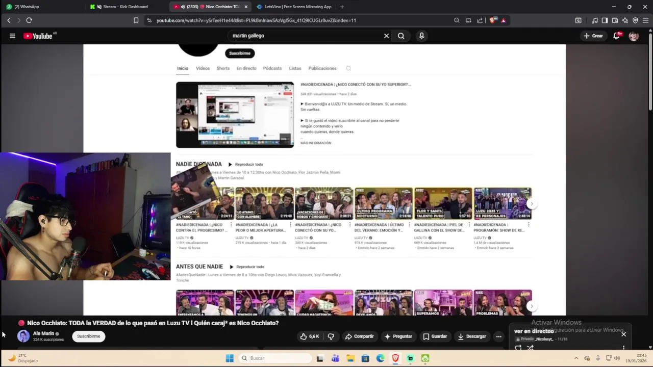Expand MÁS INFORMACIÓN on featured video
The height and width of the screenshot is (367, 653).
[x=316, y=143]
